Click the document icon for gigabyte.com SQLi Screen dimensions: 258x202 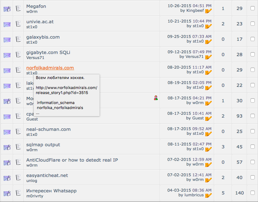pyautogui.click(x=18, y=55)
